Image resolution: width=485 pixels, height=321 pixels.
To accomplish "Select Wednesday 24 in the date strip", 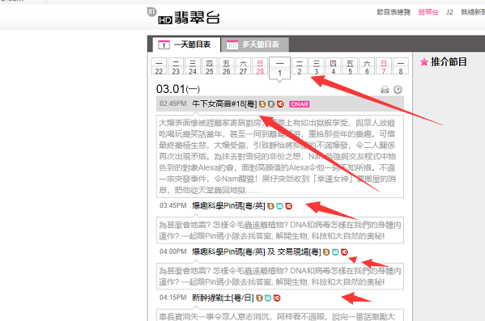I will [193, 66].
